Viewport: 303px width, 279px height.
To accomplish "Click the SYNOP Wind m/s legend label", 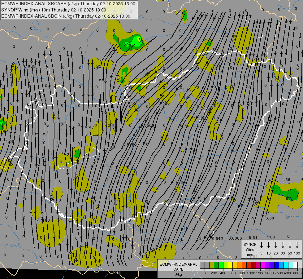I will click(250, 249).
